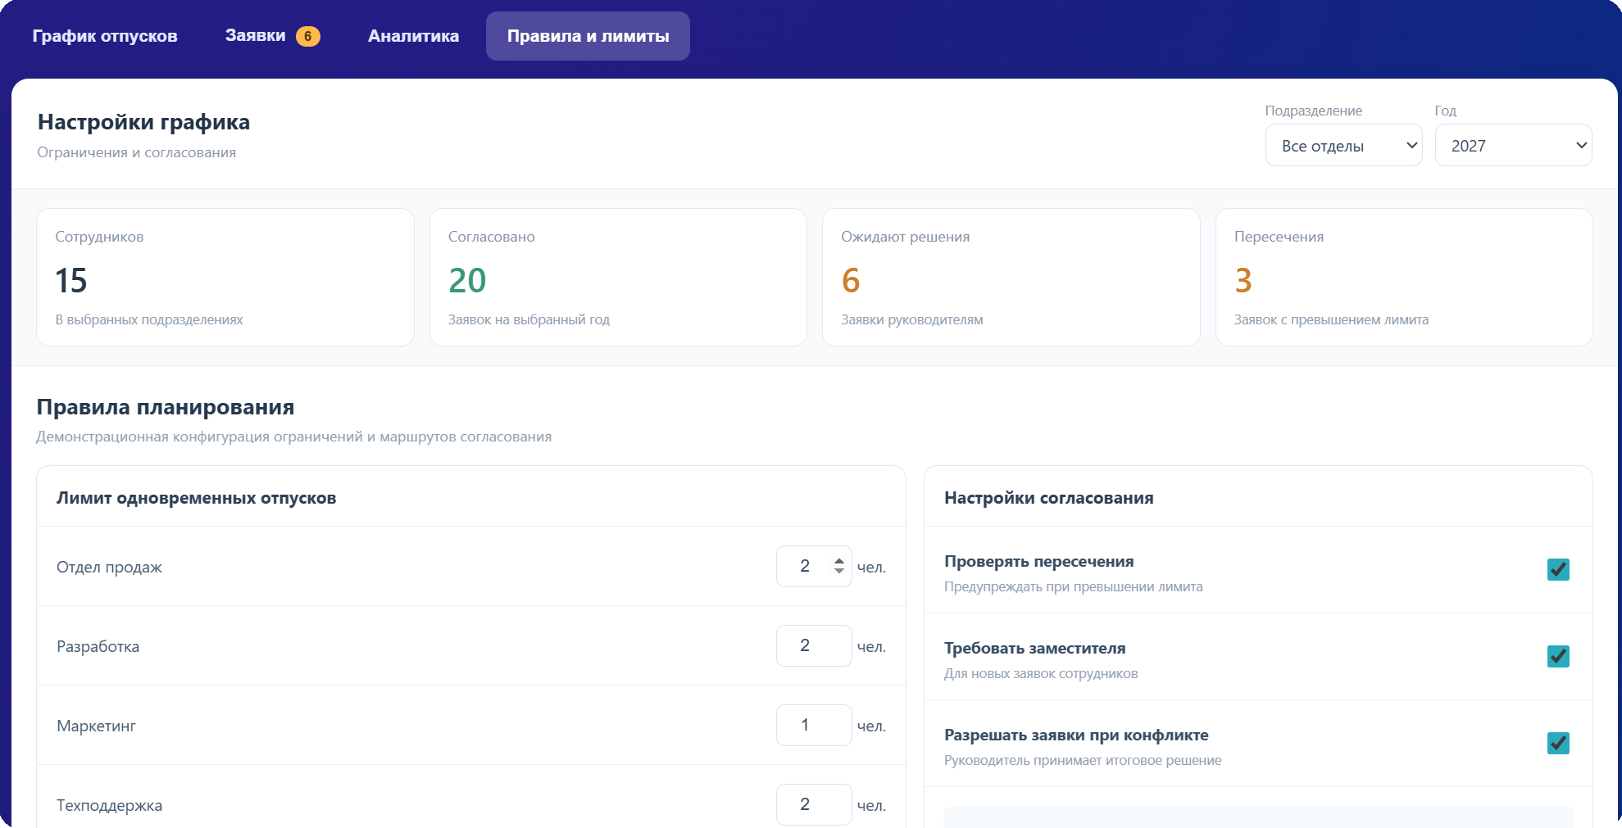Click the Разработка row label
1622x828 pixels.
[x=98, y=647]
